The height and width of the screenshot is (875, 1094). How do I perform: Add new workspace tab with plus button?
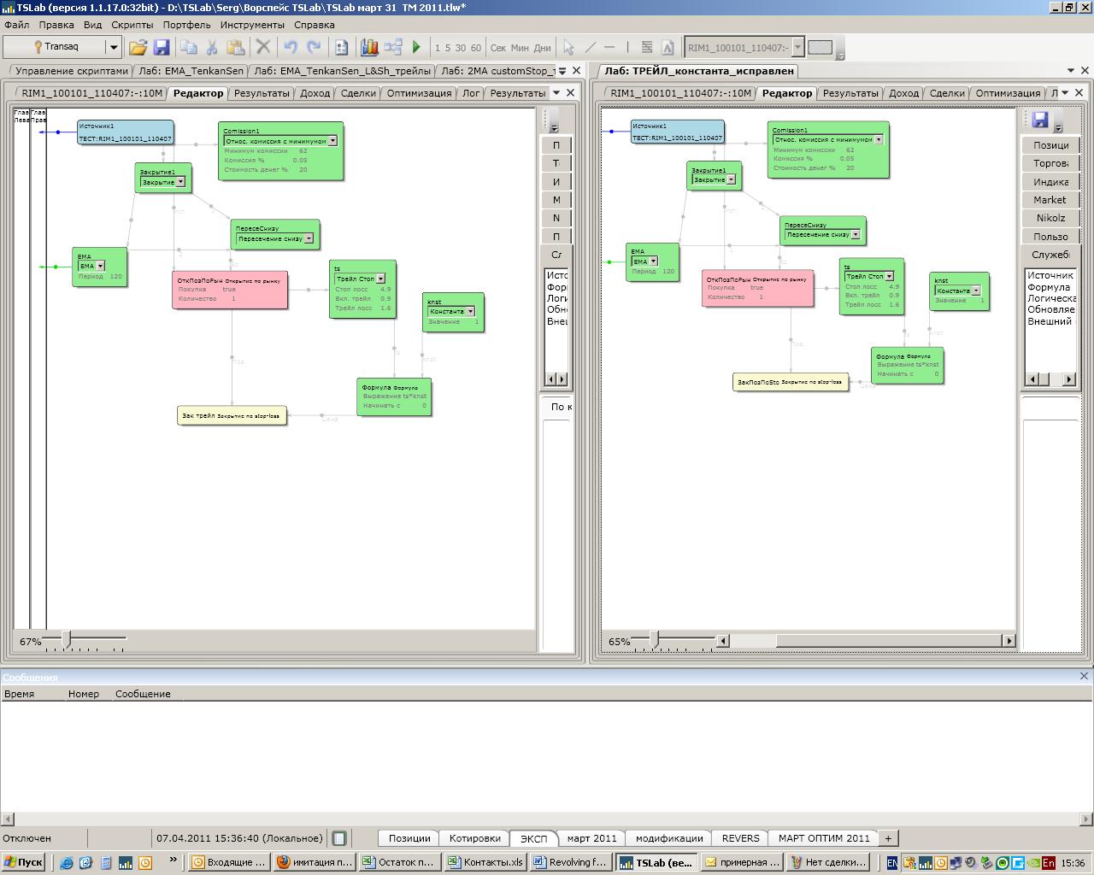[887, 838]
